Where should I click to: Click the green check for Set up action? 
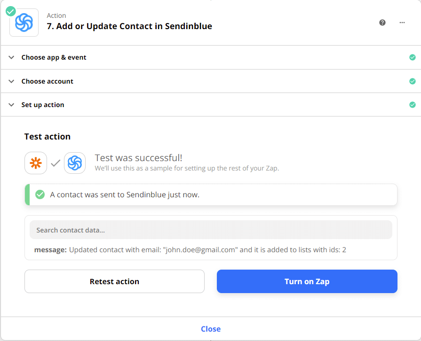[413, 105]
